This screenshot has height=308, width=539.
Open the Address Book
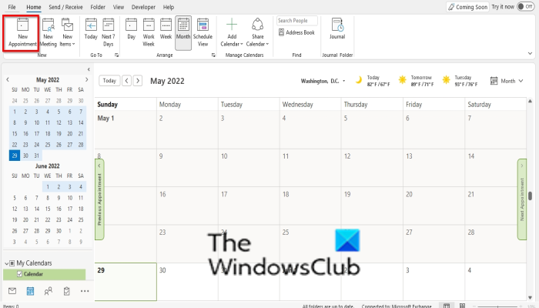(296, 32)
